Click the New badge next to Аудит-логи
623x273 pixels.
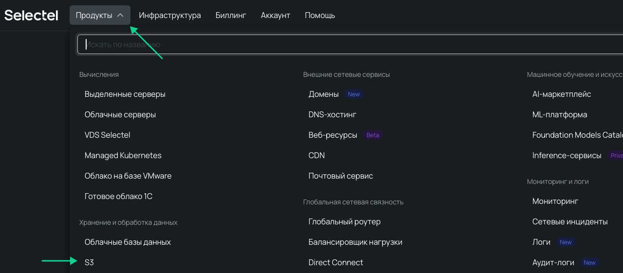point(589,263)
